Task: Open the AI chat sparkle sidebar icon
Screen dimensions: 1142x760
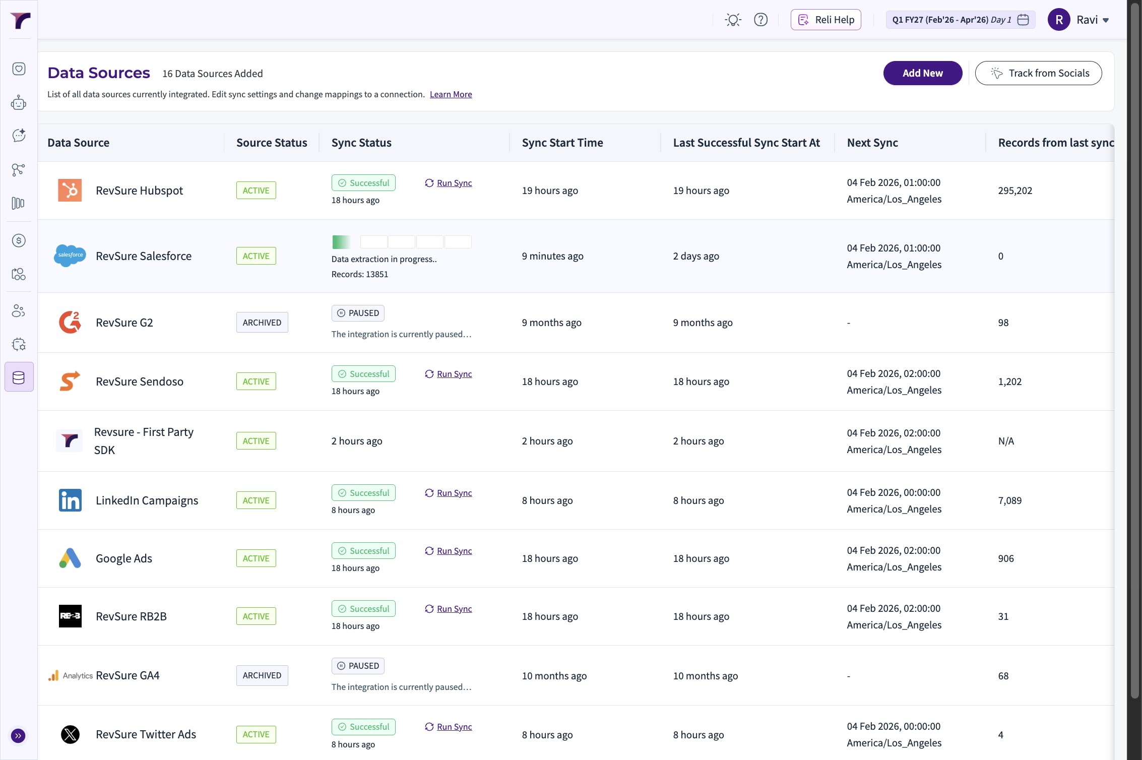Action: 19,135
